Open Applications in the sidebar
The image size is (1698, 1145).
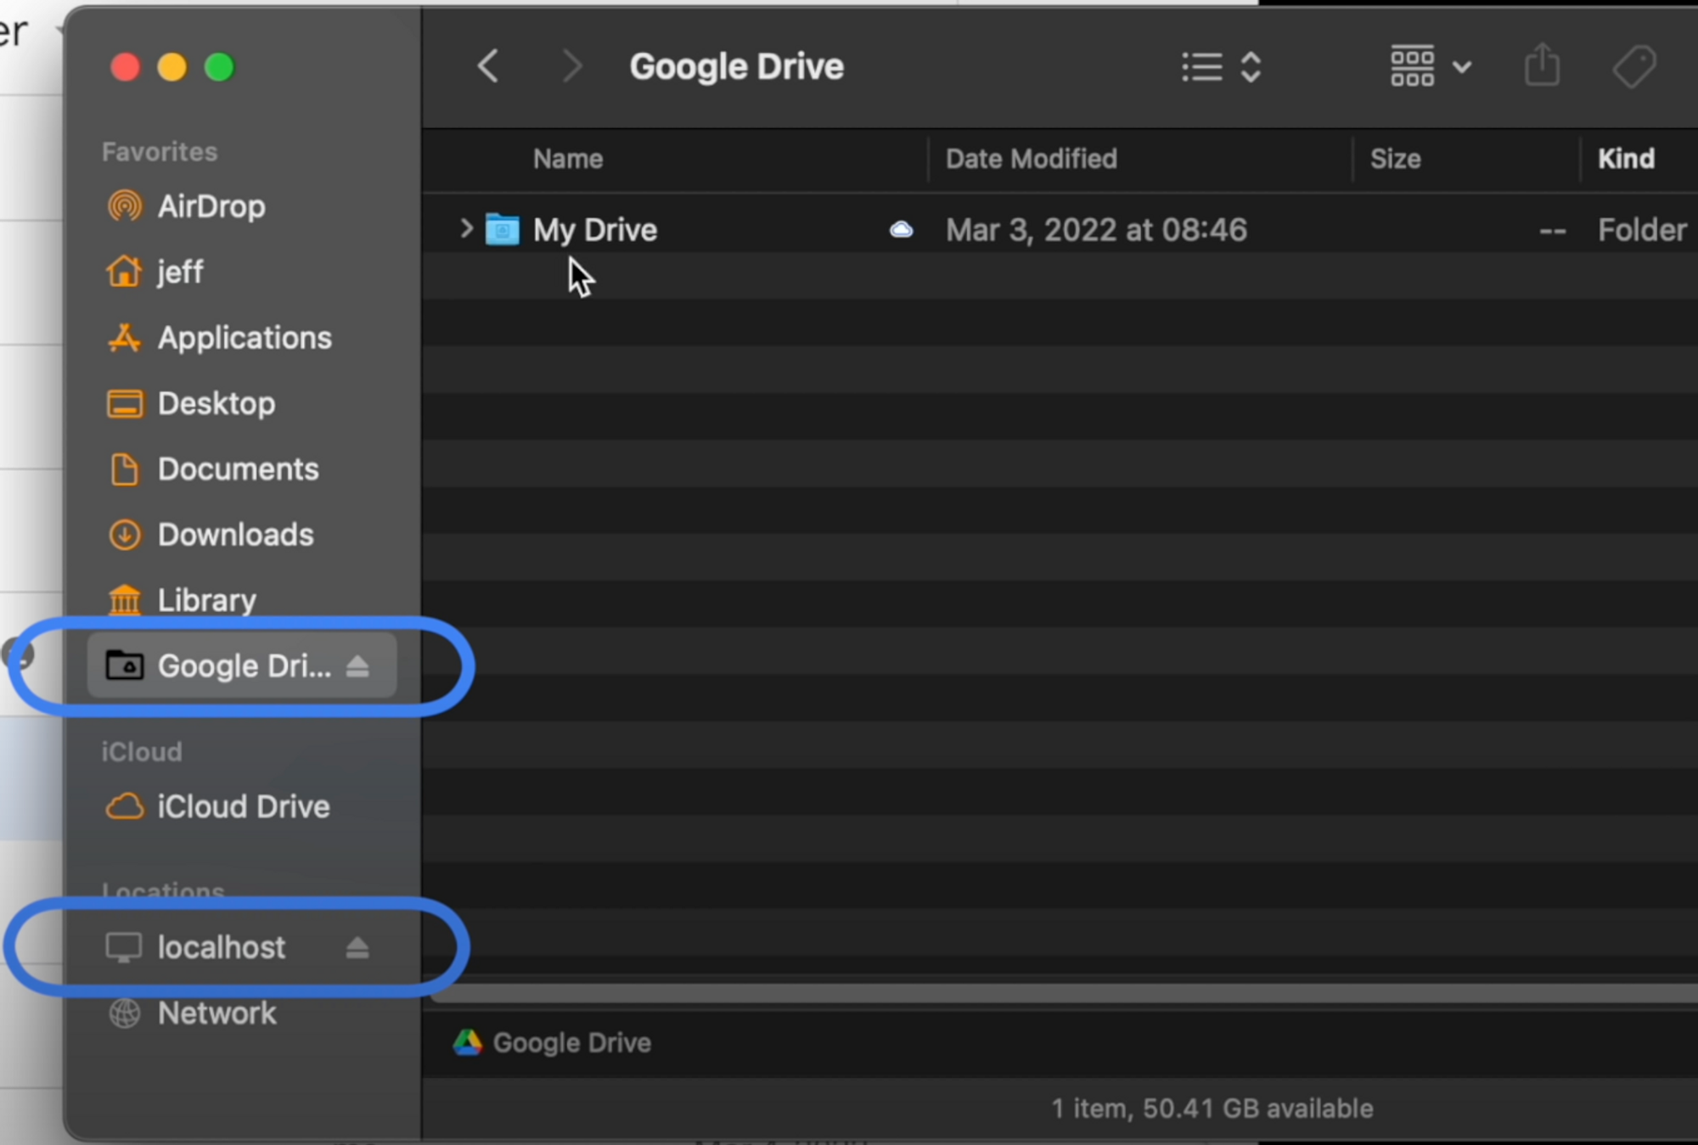(245, 338)
